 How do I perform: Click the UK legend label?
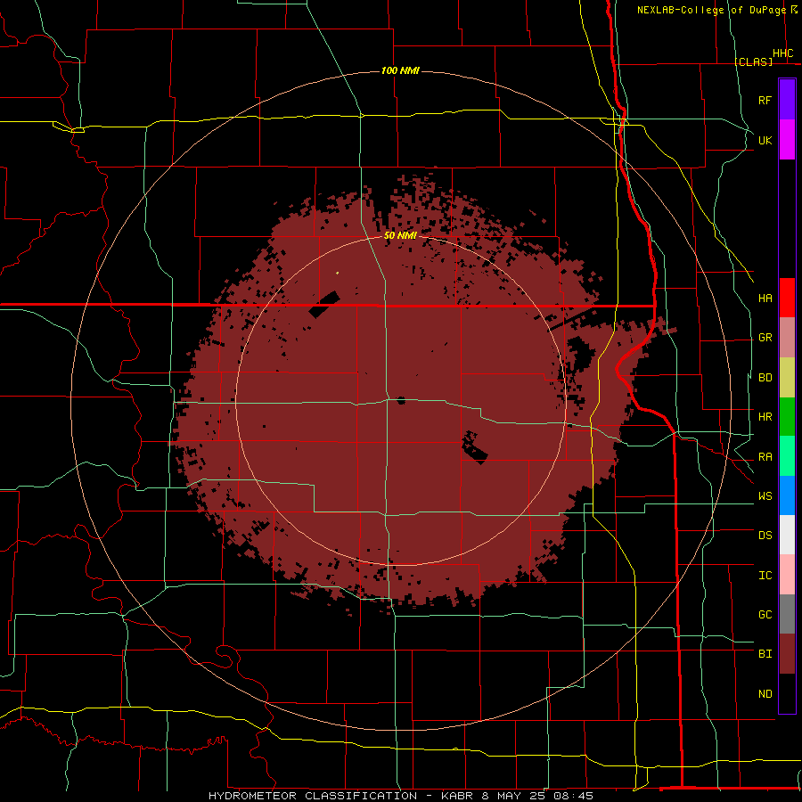[765, 140]
